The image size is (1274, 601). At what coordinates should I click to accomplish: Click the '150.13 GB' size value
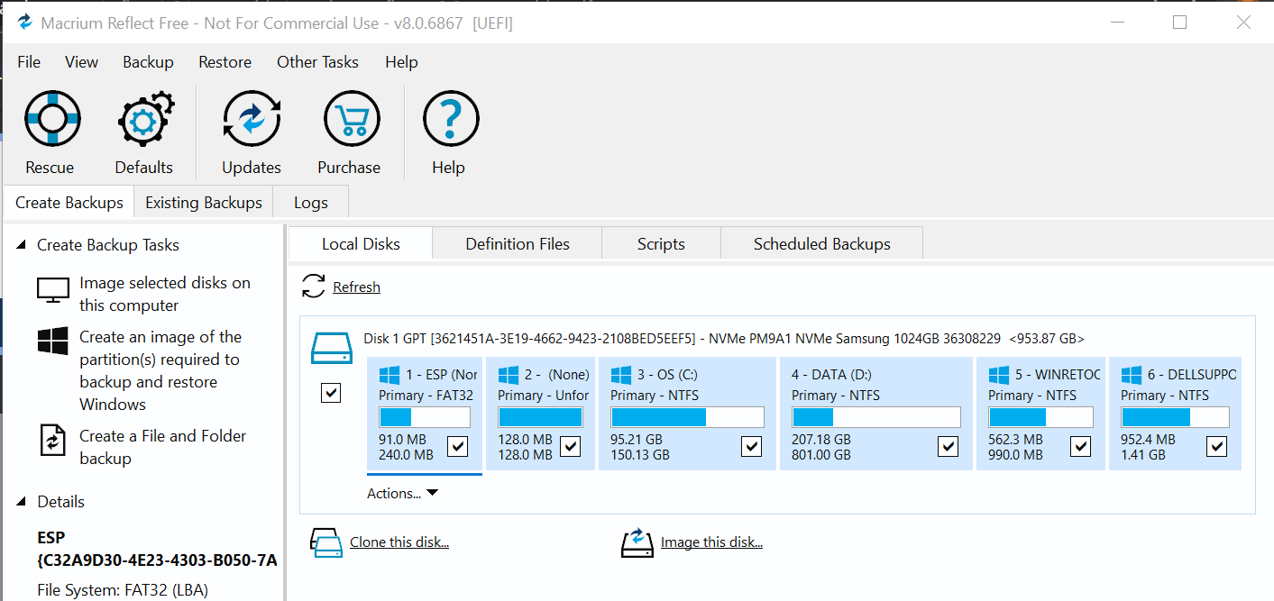(640, 455)
